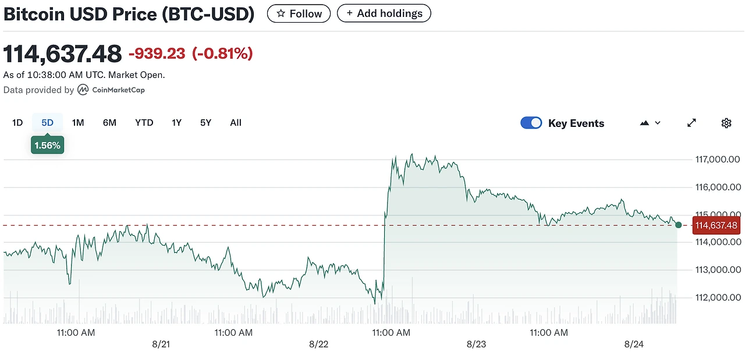Open chart settings gear icon
This screenshot has width=745, height=355.
point(726,123)
